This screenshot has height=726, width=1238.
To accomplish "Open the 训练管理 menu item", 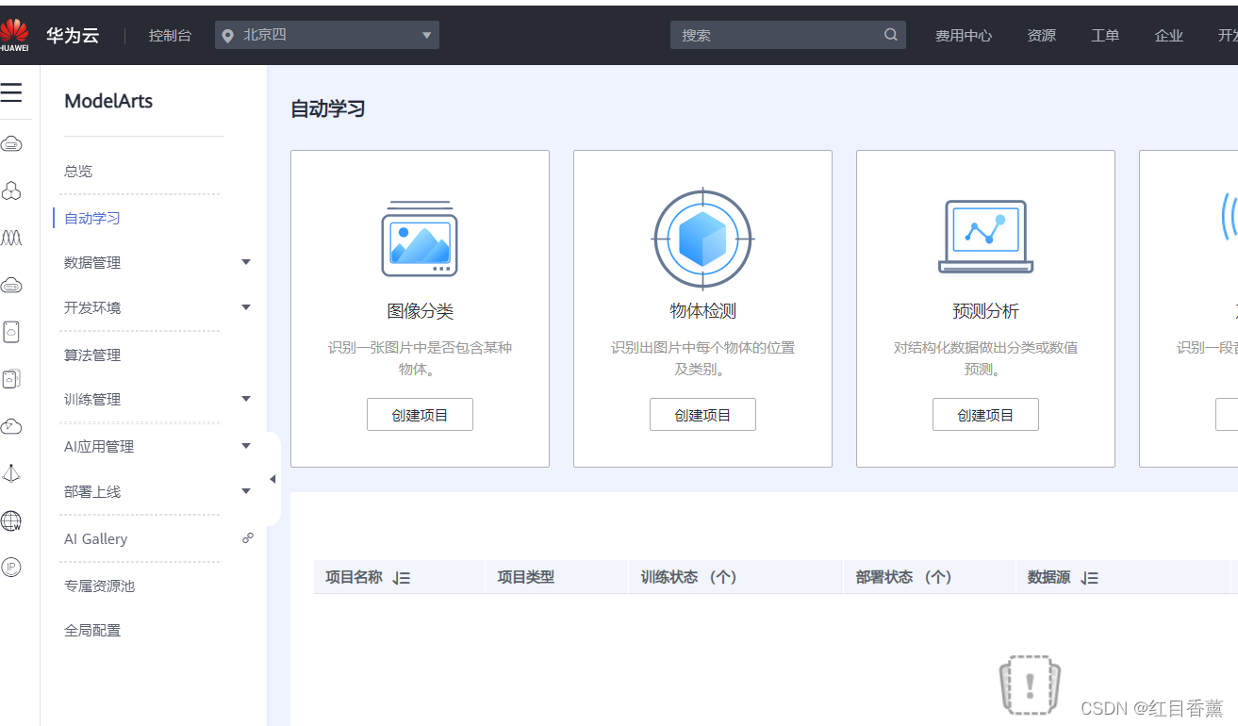I will [x=92, y=400].
